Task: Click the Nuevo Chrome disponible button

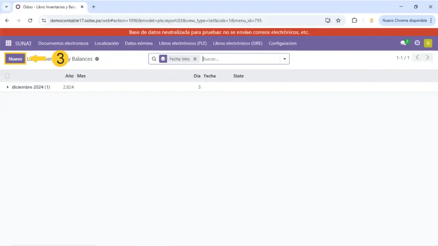Action: pos(404,20)
